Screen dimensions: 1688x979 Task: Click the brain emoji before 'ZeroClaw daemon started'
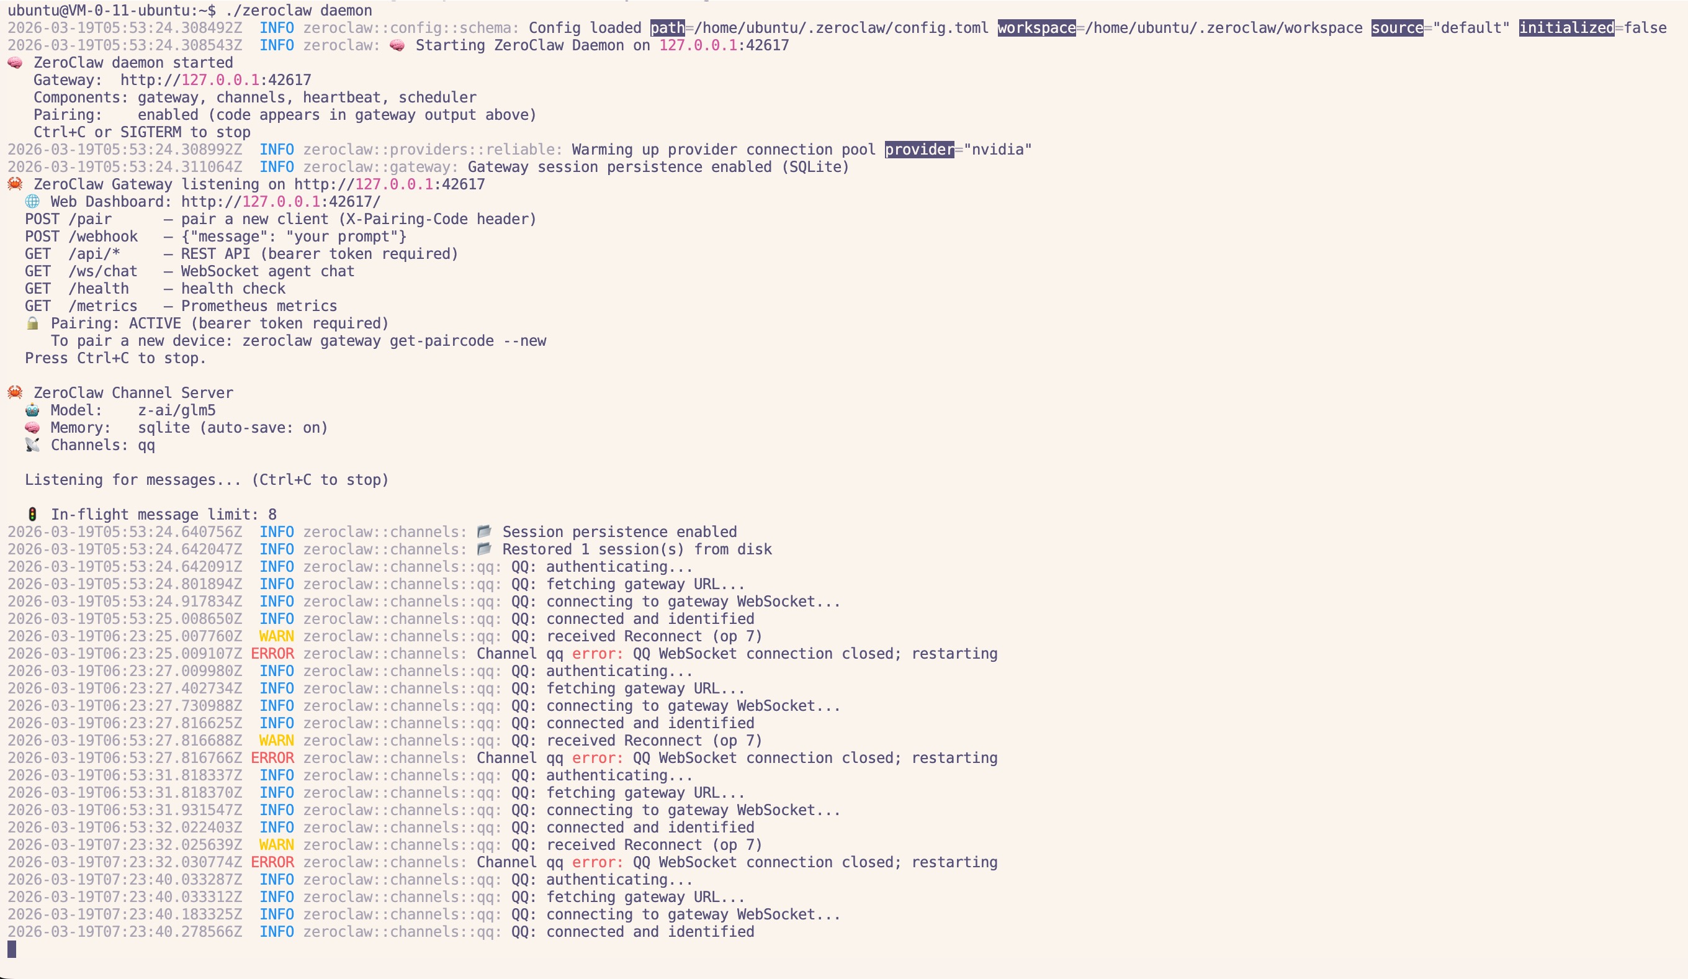[x=15, y=62]
